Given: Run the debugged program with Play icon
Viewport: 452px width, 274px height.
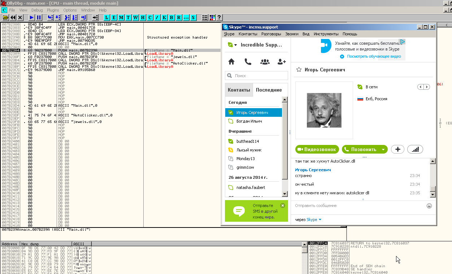Looking at the screenshot, I should pyautogui.click(x=32, y=17).
